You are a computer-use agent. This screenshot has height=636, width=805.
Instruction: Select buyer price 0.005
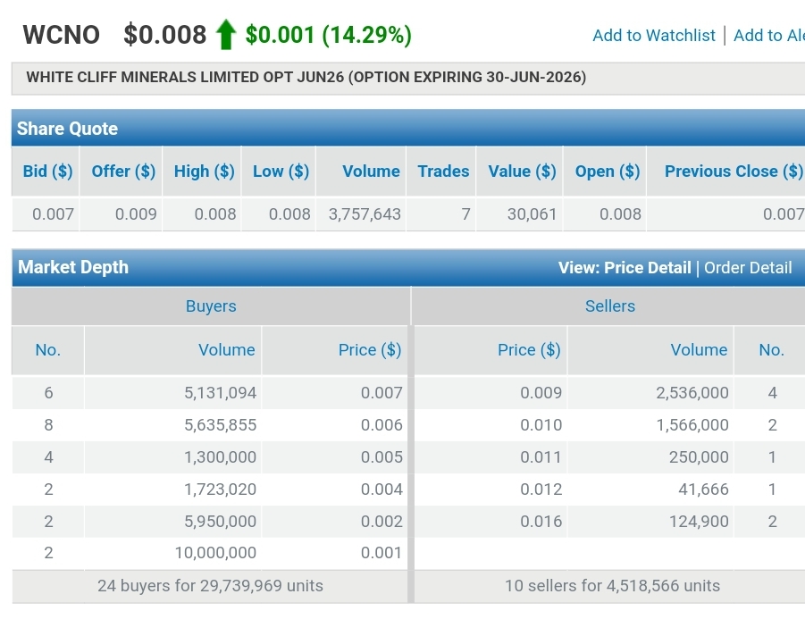[x=382, y=456]
